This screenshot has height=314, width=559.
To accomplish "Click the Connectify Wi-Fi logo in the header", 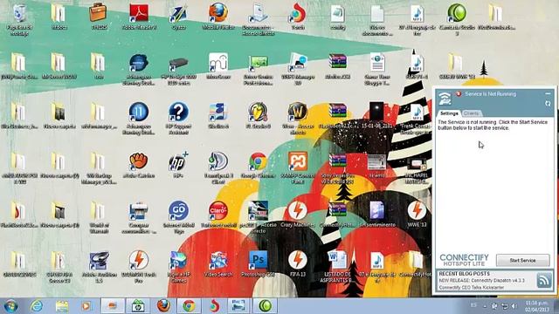I will [x=445, y=99].
